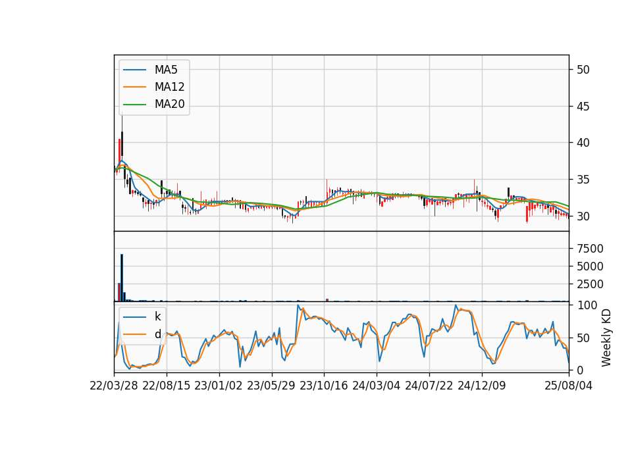
Task: Click the d legend label in KD panel
Action: [157, 334]
